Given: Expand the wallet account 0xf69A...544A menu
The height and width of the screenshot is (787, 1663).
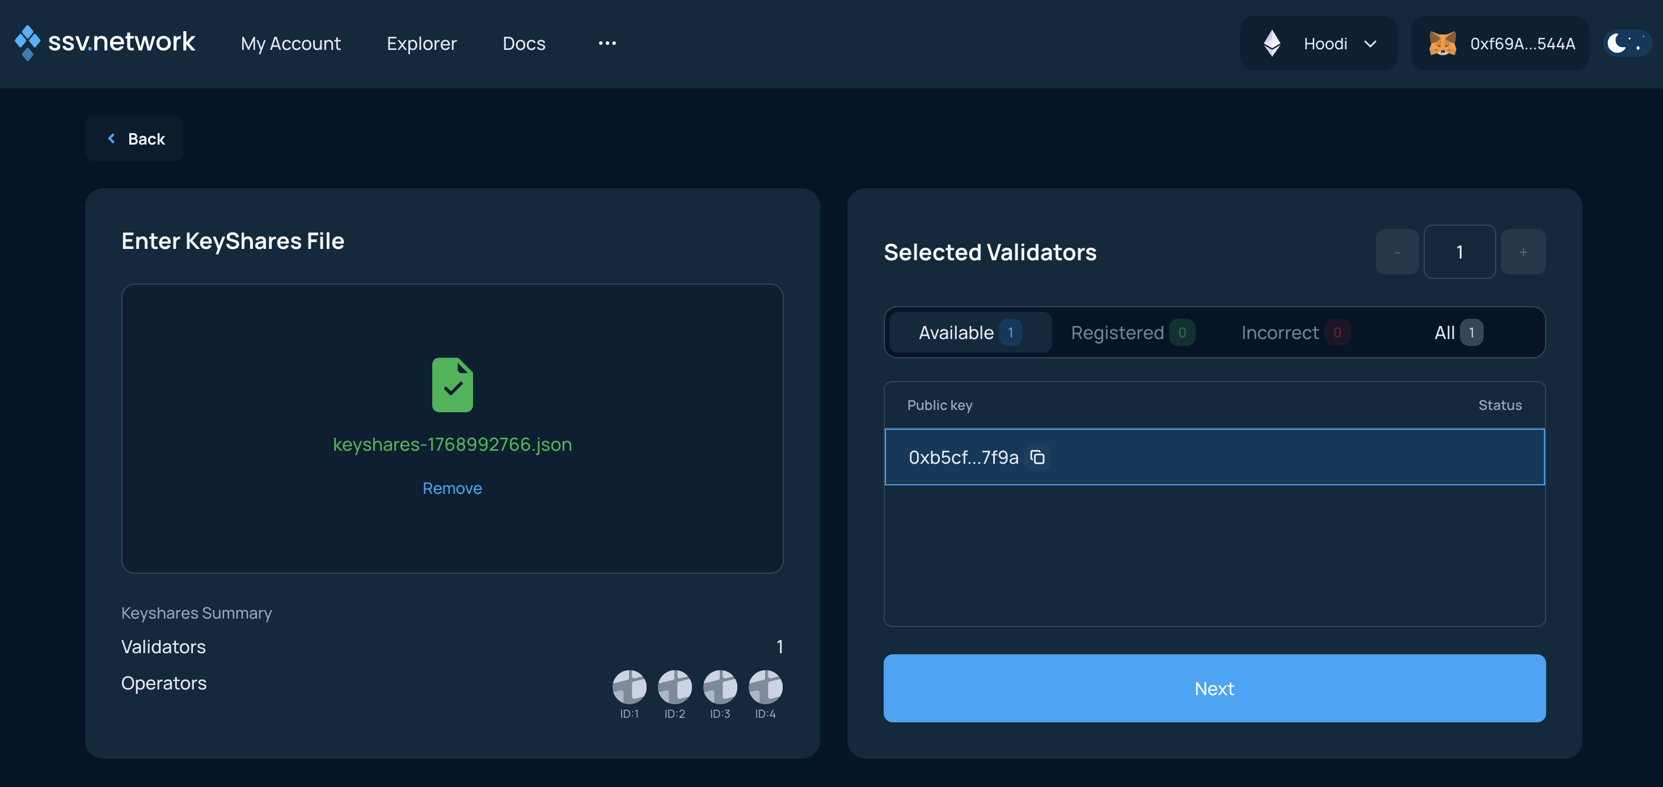Looking at the screenshot, I should click(x=1500, y=43).
